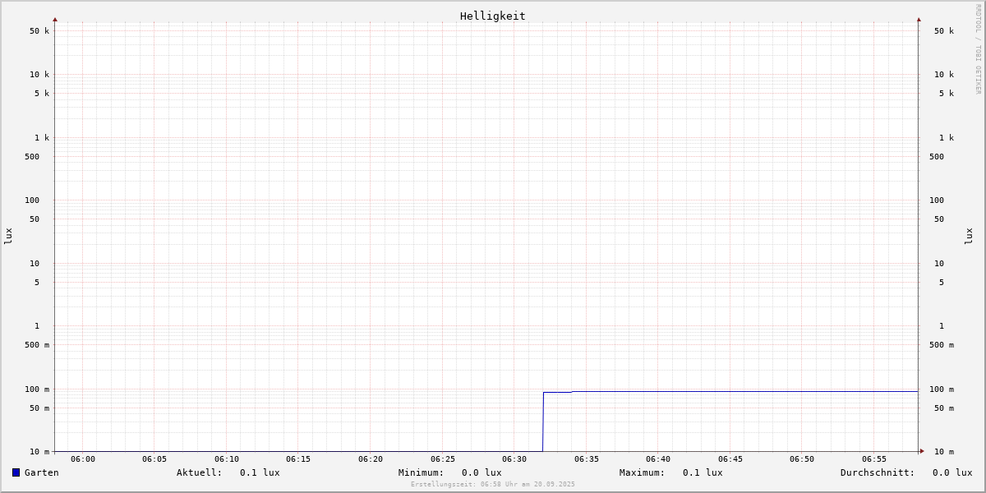
Task: Click the '06:05' time axis label
Action: click(x=154, y=459)
